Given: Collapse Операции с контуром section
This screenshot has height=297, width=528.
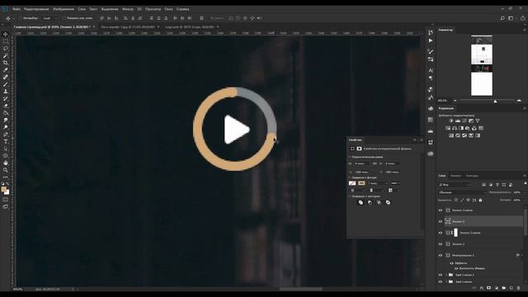Looking at the screenshot, I should pyautogui.click(x=350, y=196).
